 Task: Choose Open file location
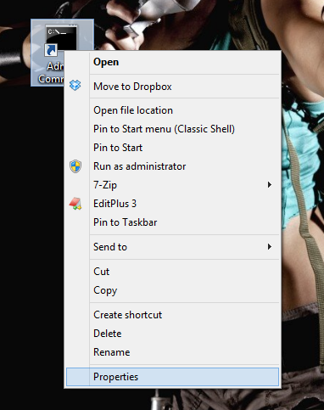tap(172, 110)
